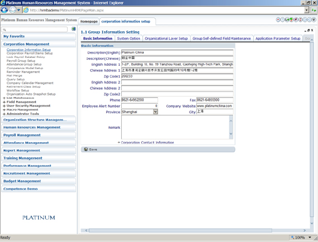Expand the Field Management tree node
This screenshot has width=318, height=242.
(4, 102)
